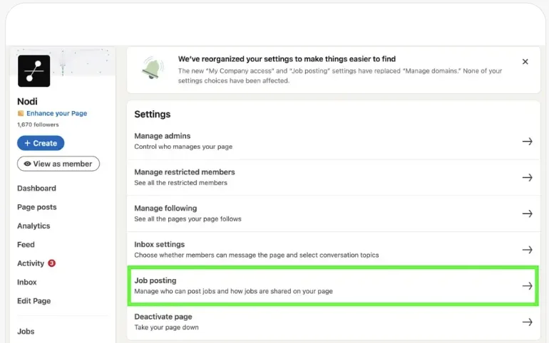Click 'Control who manages your page' text
549x343 pixels.
pos(183,147)
